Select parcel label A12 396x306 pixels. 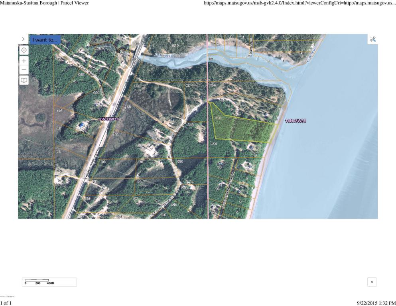[128, 107]
